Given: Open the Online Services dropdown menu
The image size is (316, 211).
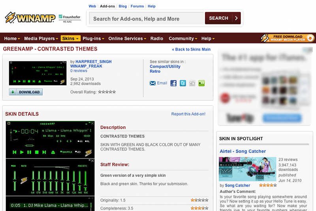Looking at the screenshot, I should (x=127, y=39).
